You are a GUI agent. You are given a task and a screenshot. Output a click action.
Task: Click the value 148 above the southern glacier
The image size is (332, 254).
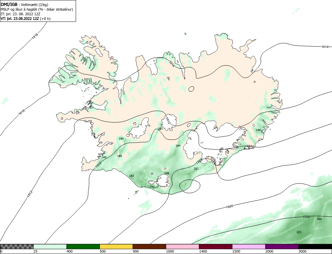pos(167,173)
